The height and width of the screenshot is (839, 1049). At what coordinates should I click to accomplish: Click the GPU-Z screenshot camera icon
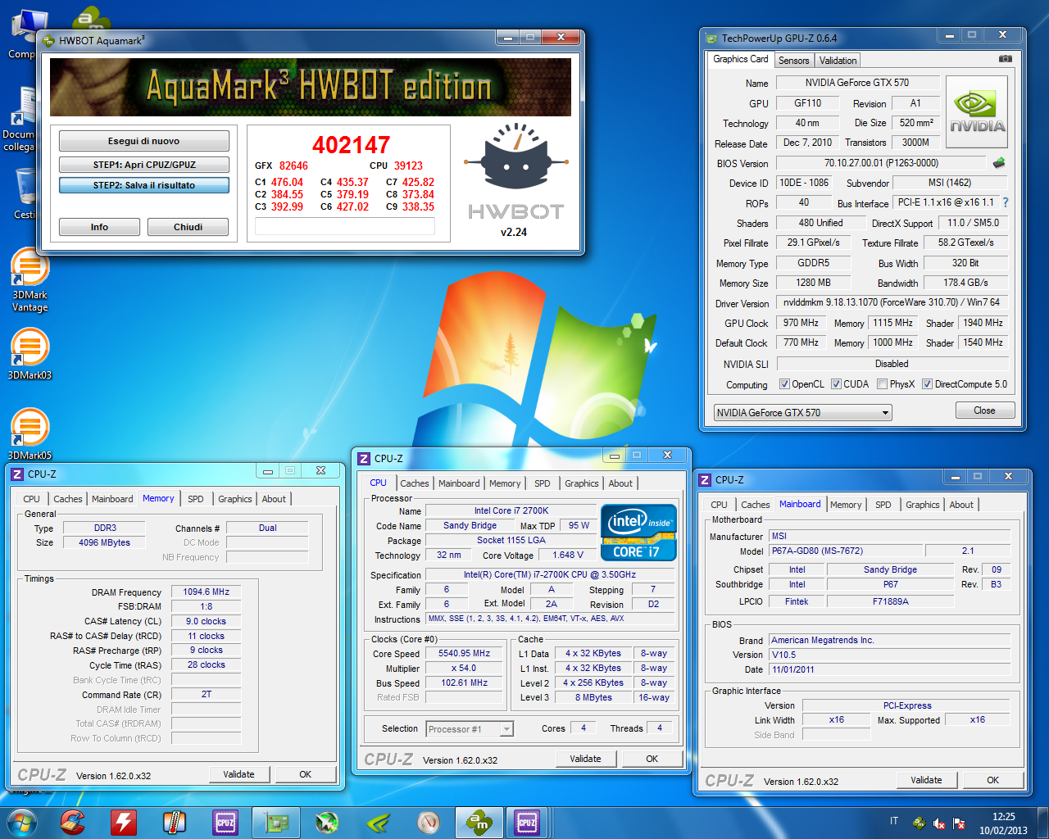point(1006,59)
